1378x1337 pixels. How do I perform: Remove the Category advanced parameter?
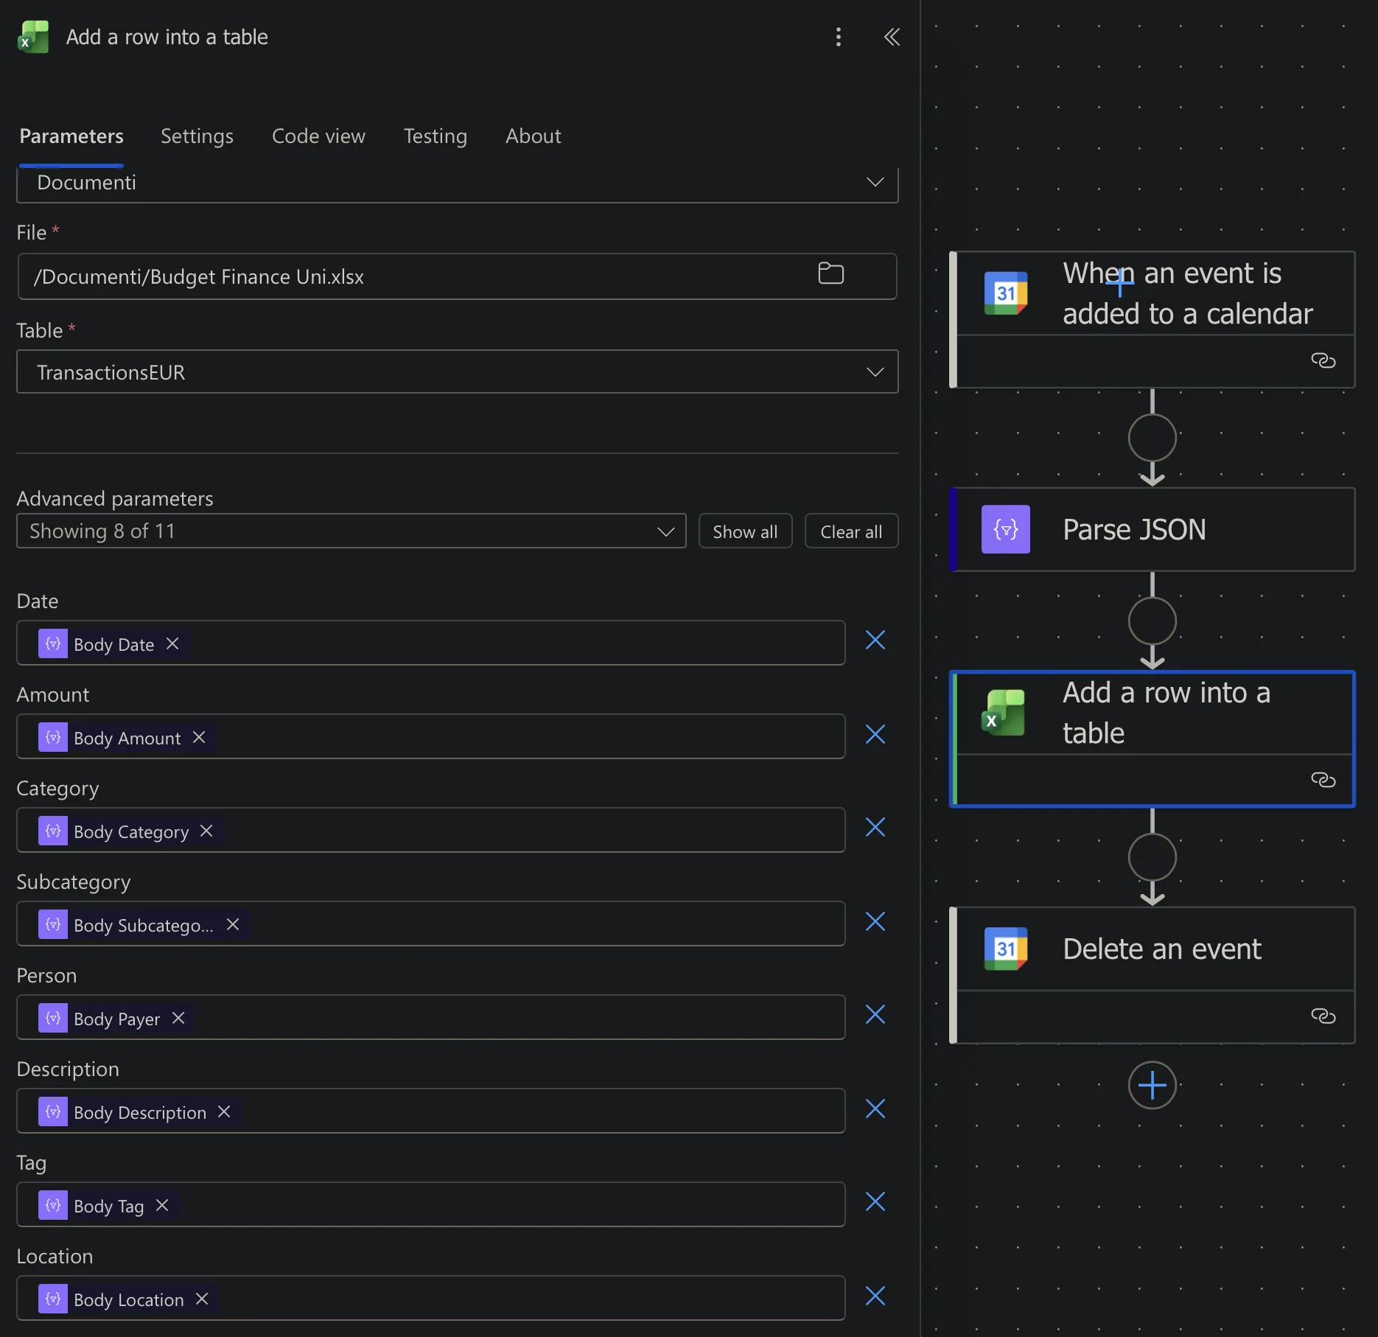point(875,827)
